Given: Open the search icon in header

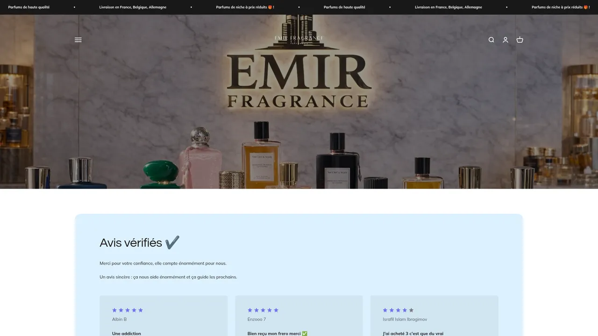Looking at the screenshot, I should 491,40.
